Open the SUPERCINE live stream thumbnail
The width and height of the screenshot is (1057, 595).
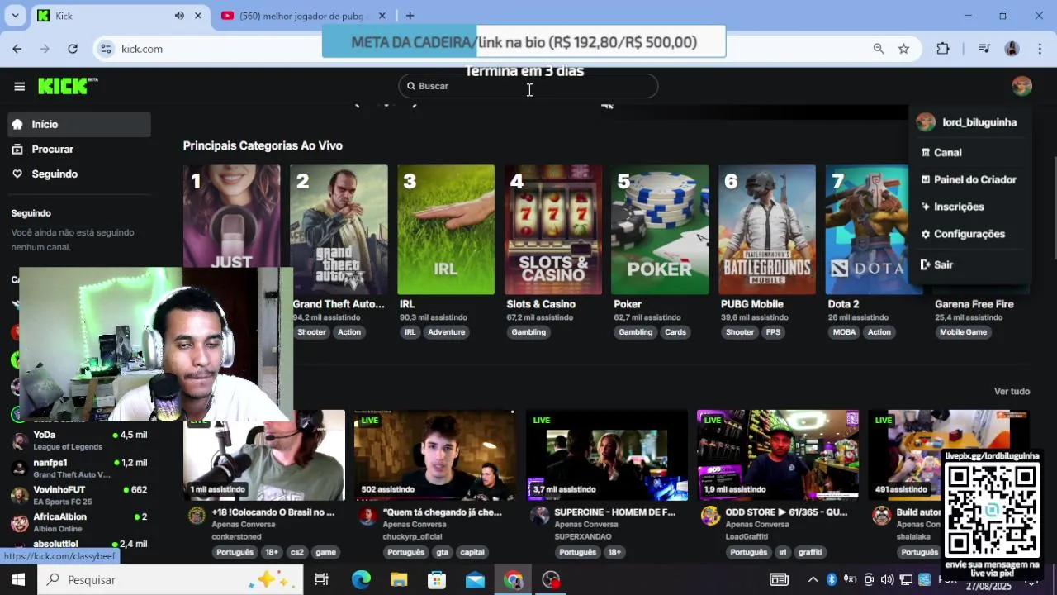(x=607, y=455)
